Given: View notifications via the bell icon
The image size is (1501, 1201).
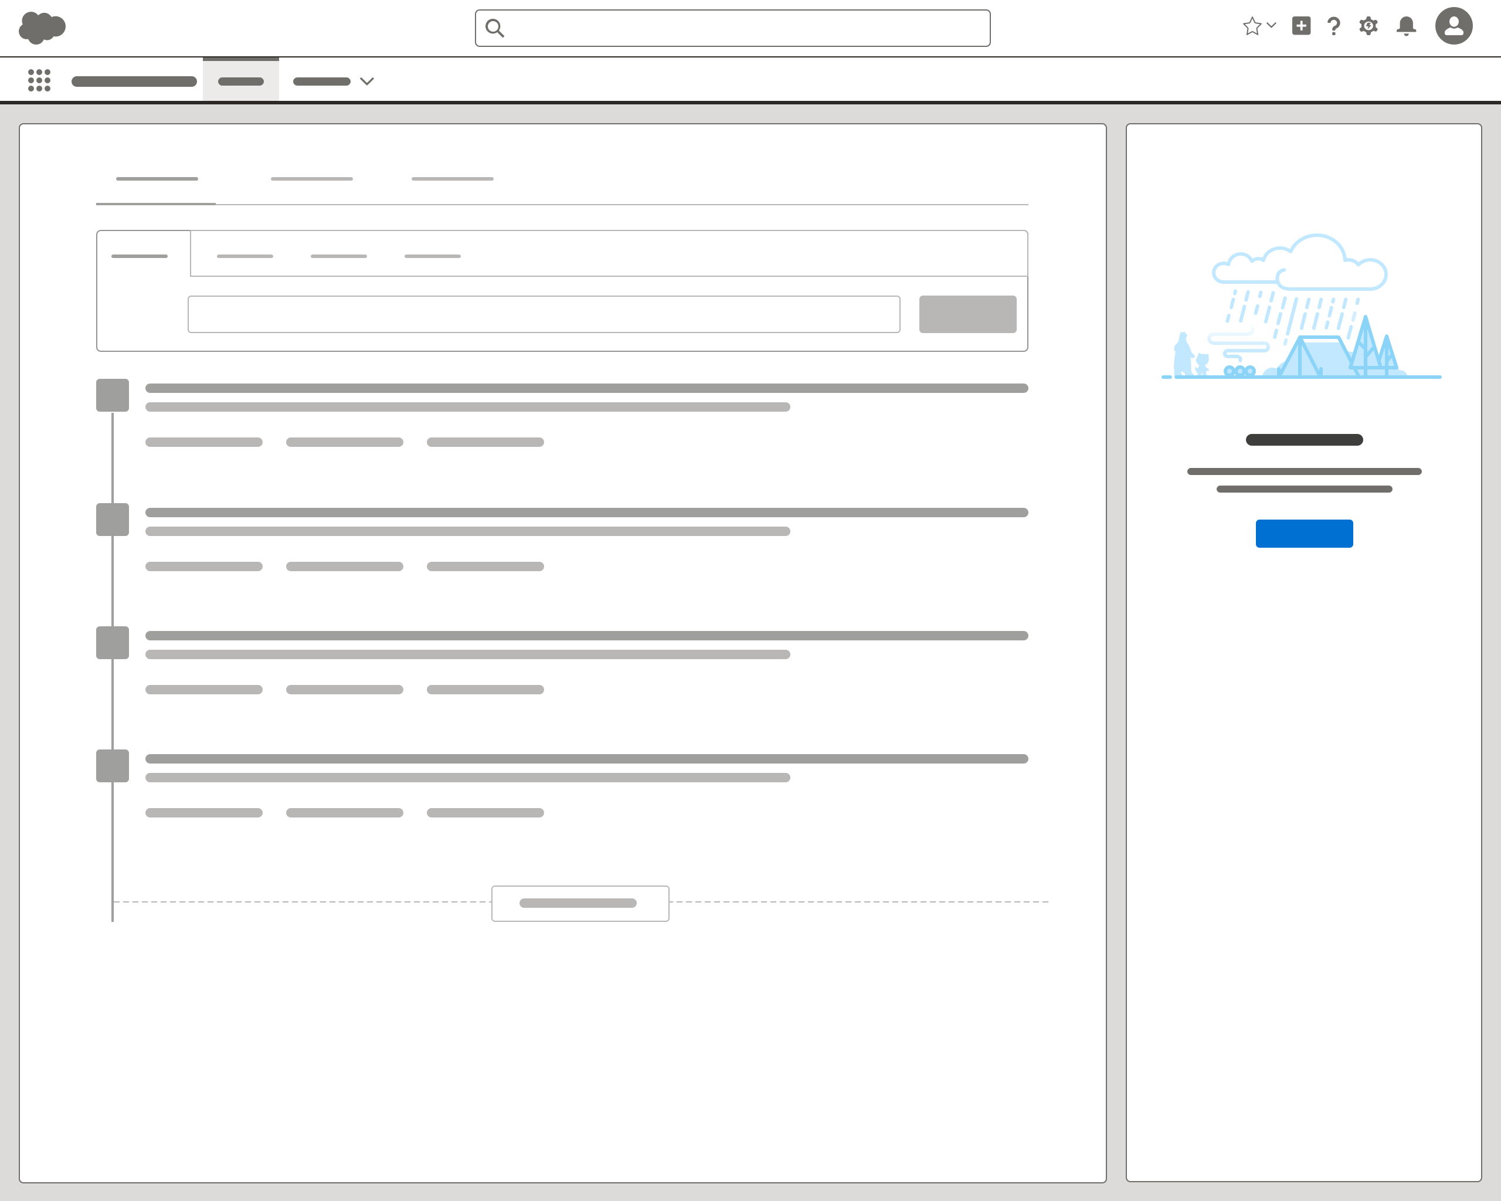Looking at the screenshot, I should 1407,26.
